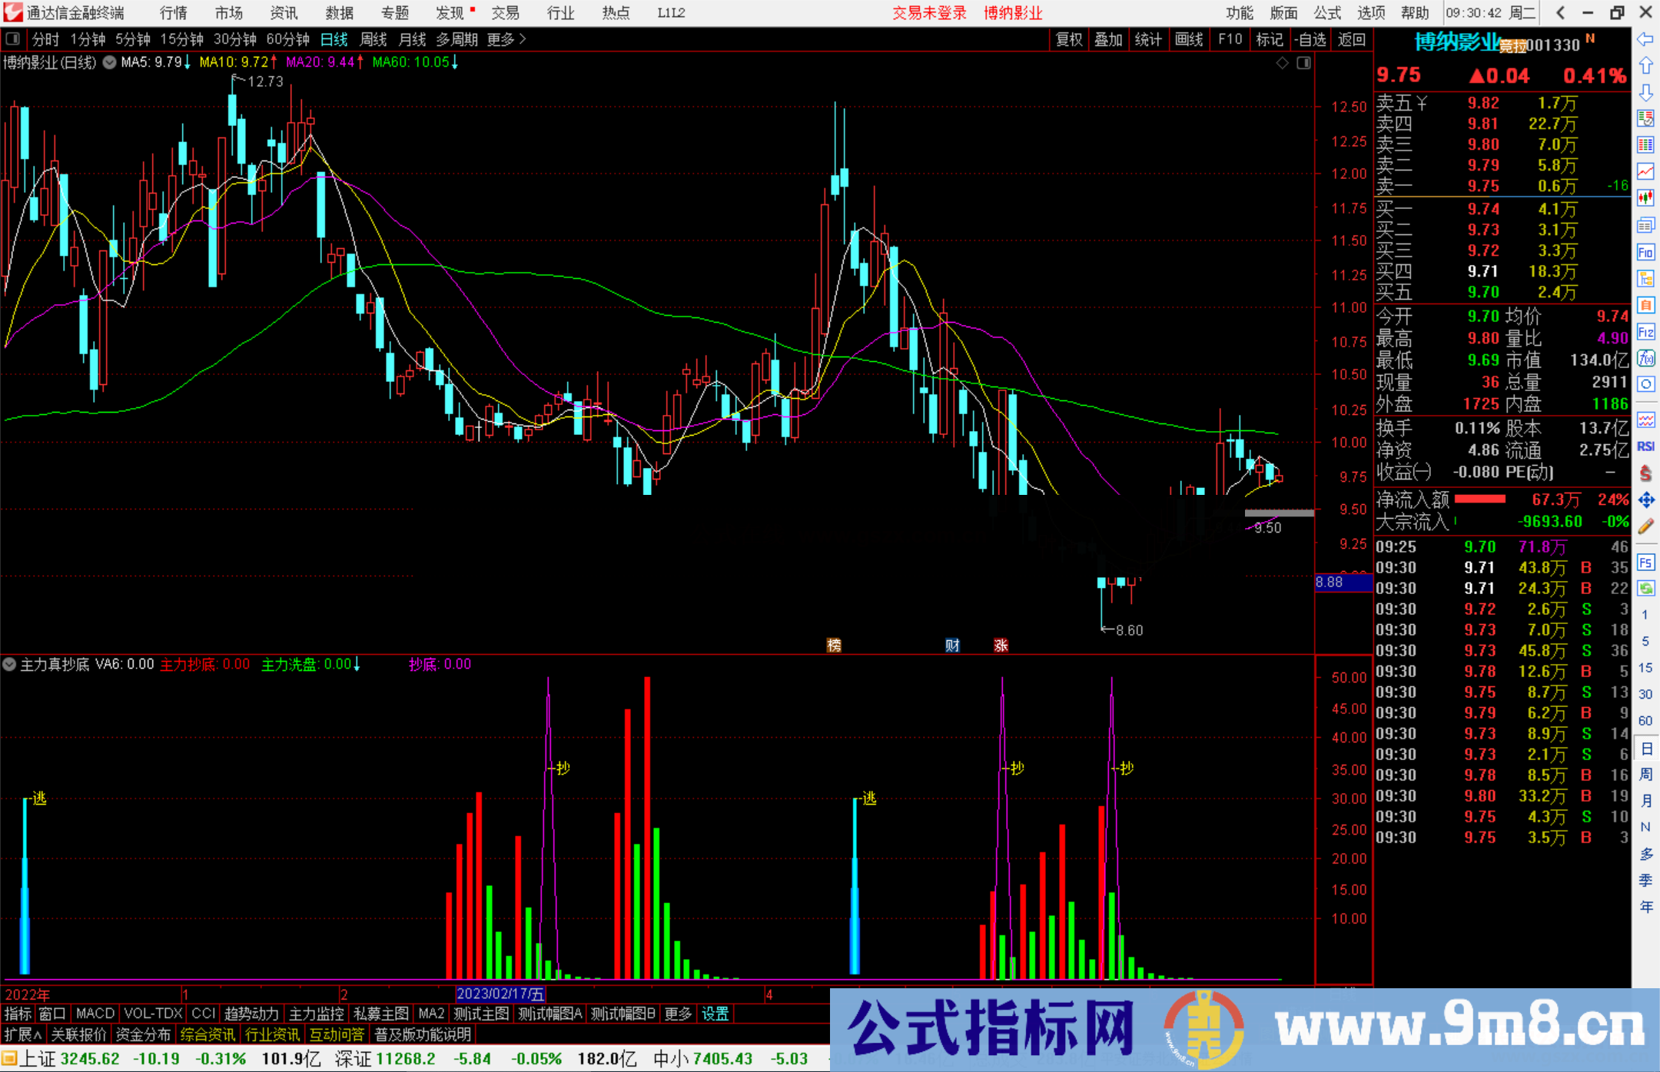
Task: Switch to the MACD indicator tab
Action: pos(94,1014)
